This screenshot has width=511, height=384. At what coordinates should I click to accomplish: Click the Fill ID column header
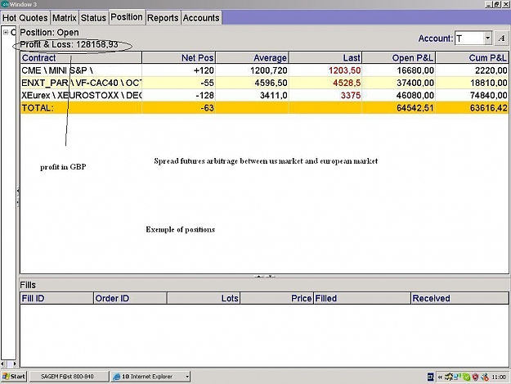(56, 298)
